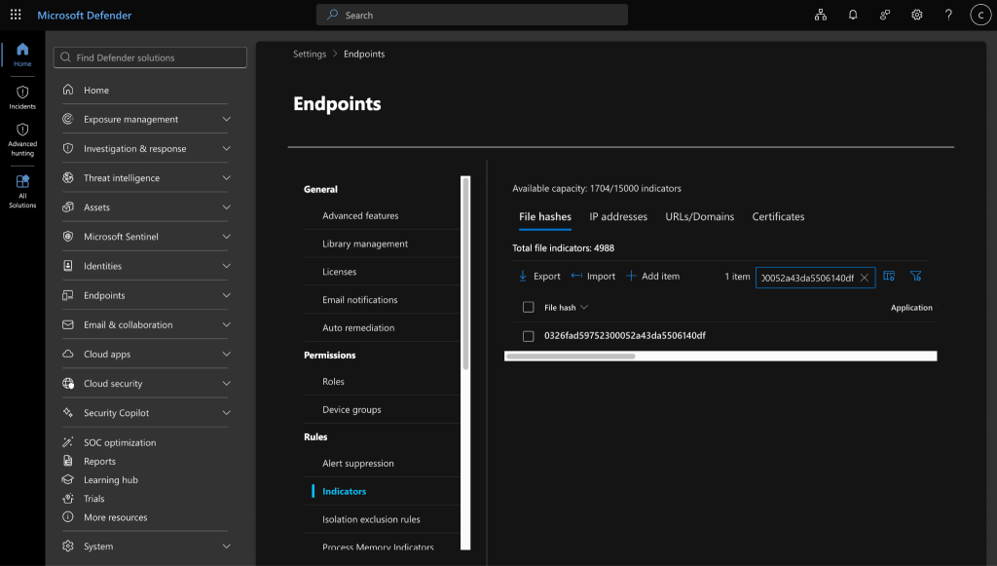The height and width of the screenshot is (566, 997).
Task: Expand the Identities chevron
Action: pyautogui.click(x=226, y=266)
